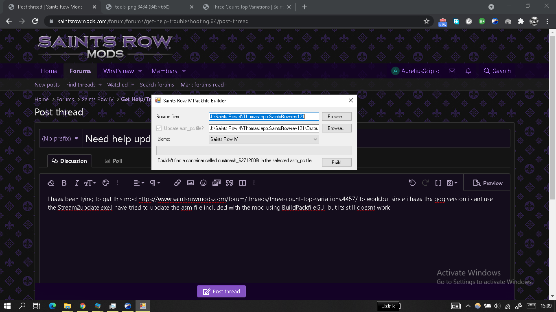Screen dimensions: 556x312
Task: Go back in browser
Action: pyautogui.click(x=9, y=21)
